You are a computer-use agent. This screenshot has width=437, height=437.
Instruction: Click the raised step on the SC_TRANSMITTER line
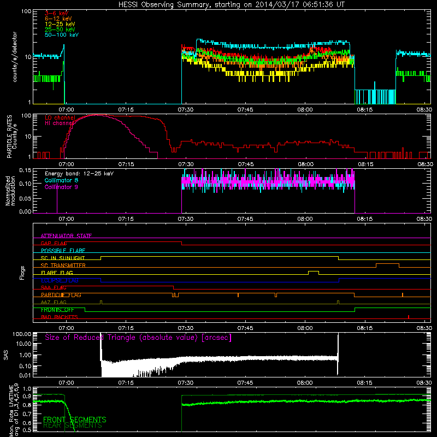[x=387, y=264]
